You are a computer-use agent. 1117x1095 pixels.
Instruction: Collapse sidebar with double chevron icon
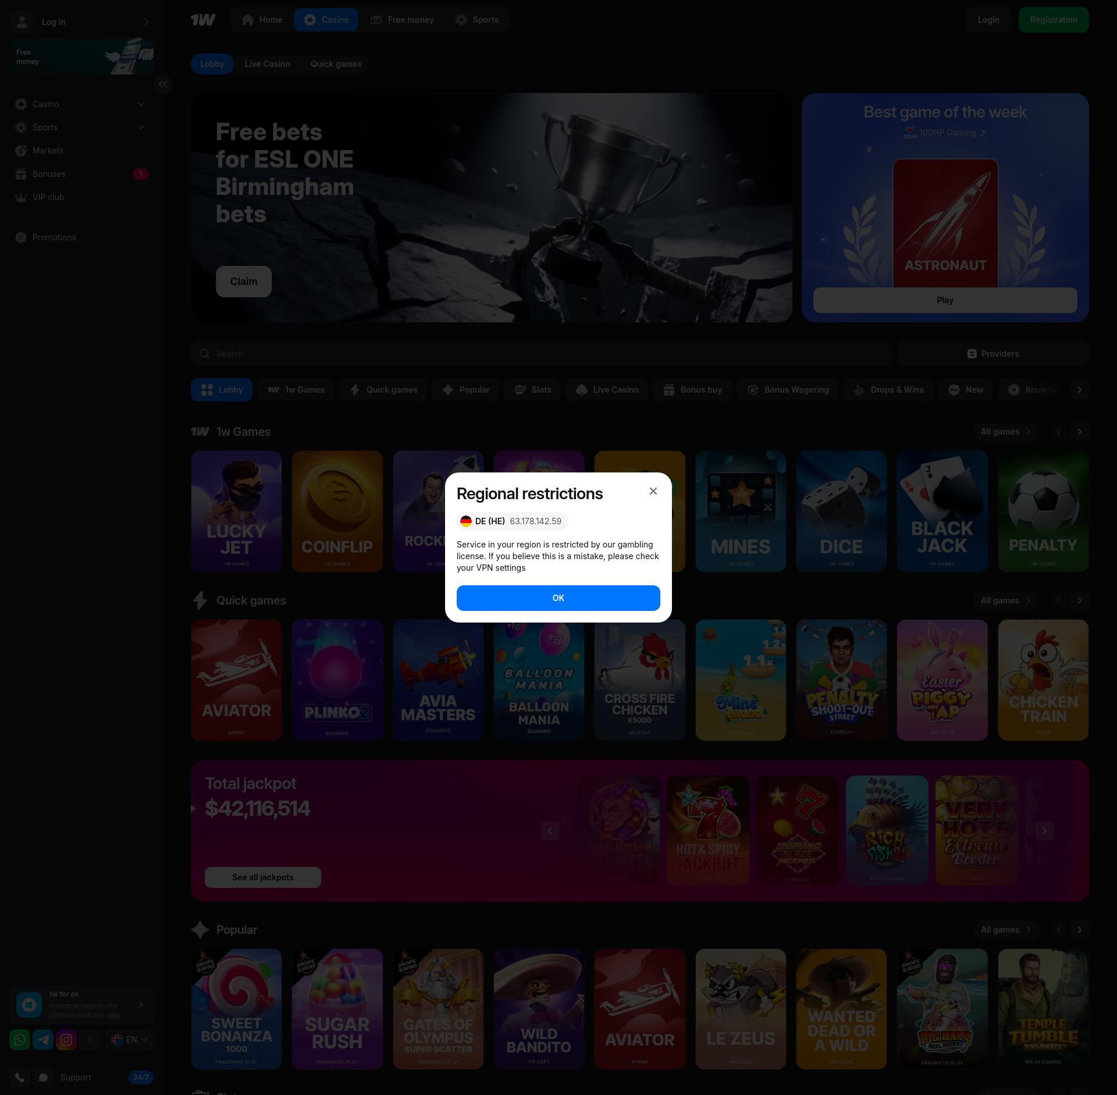tap(163, 84)
